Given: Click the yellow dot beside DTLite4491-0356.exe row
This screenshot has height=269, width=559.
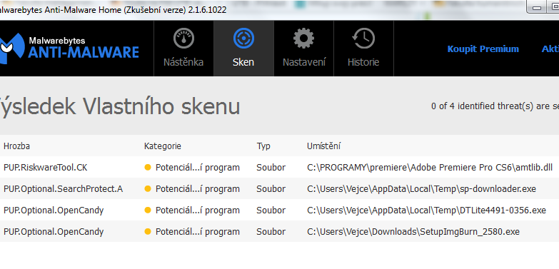Looking at the screenshot, I should tap(148, 210).
